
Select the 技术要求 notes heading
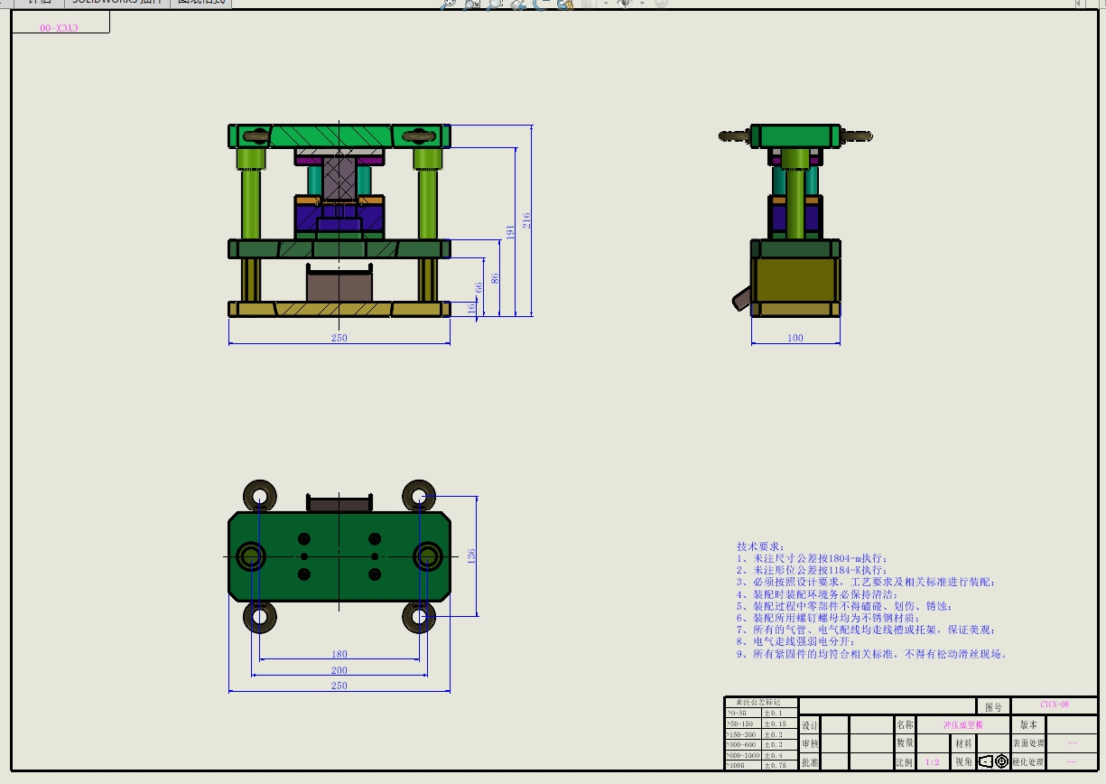coord(761,546)
